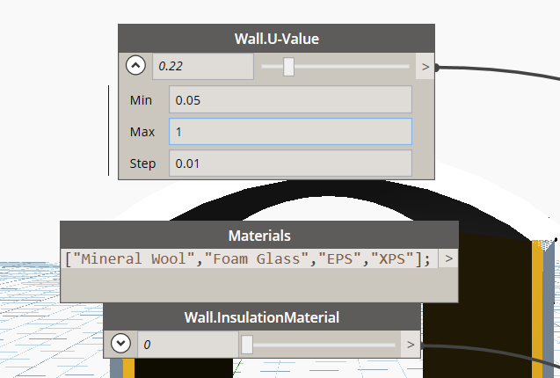This screenshot has width=560, height=378.
Task: Select the wire leaving Wall.U-Value output
Action: 500,70
